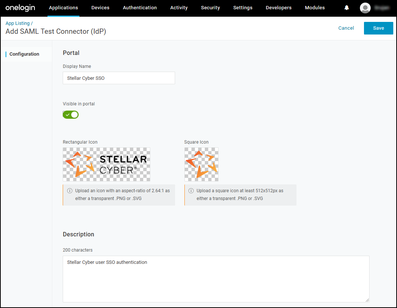The width and height of the screenshot is (397, 308).
Task: Click the user profile avatar
Action: pos(365,7)
